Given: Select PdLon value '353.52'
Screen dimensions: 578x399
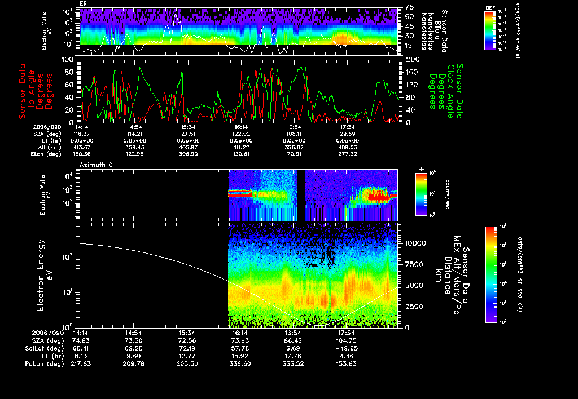Looking at the screenshot, I should point(293,364).
